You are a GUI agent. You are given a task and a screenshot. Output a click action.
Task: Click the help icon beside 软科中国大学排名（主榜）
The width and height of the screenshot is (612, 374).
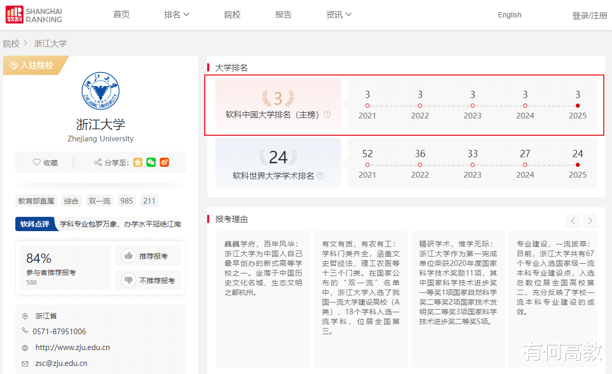(x=328, y=114)
